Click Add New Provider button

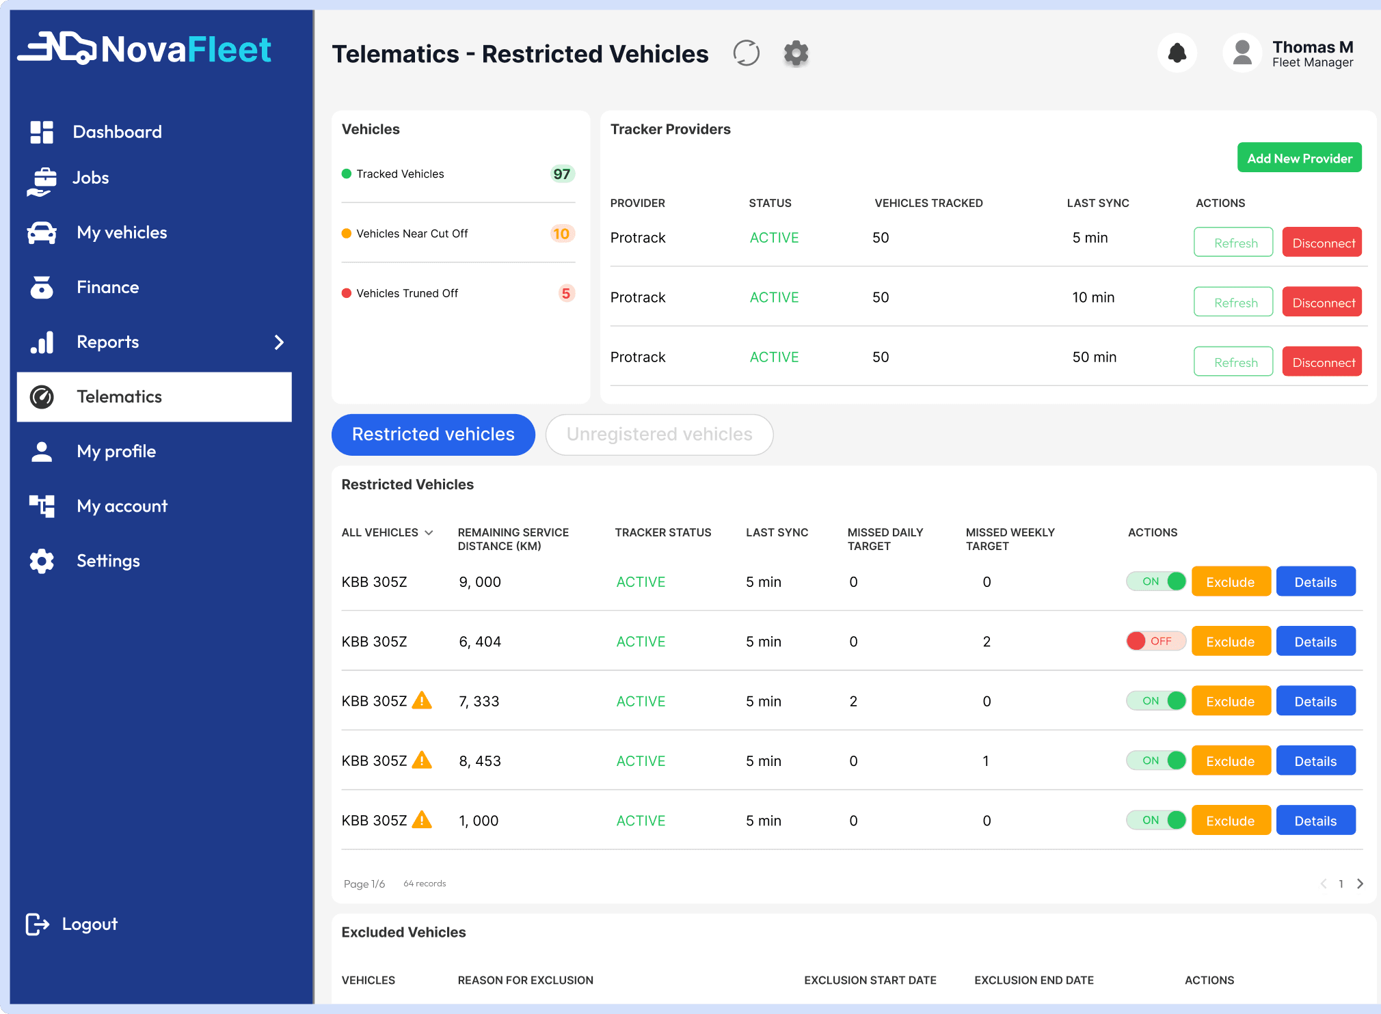pyautogui.click(x=1299, y=158)
